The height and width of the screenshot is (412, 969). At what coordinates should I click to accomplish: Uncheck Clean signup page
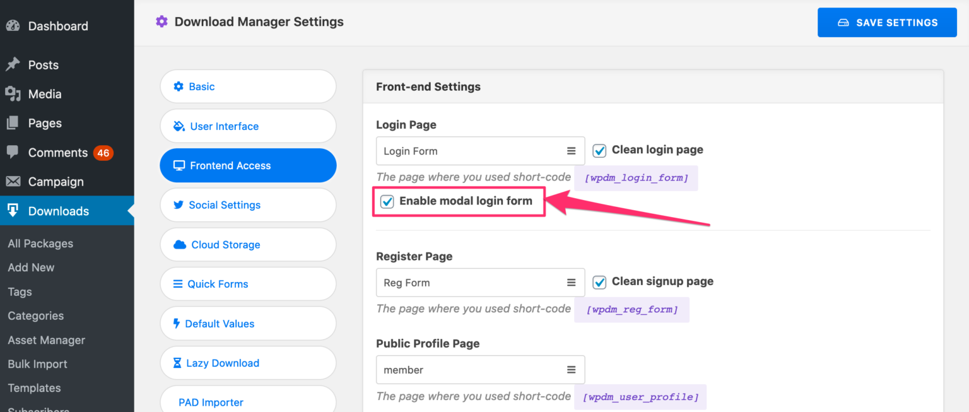(599, 282)
